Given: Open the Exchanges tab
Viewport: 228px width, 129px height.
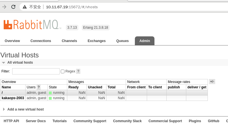Looking at the screenshot, I should 97,41.
